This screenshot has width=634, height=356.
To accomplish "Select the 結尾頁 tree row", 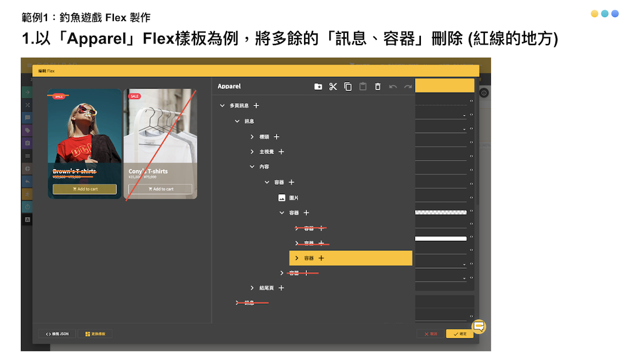I will tap(267, 288).
